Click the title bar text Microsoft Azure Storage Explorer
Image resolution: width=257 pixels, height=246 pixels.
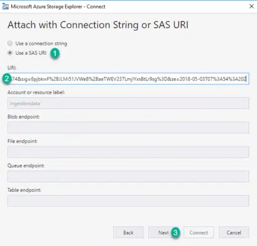(x=47, y=7)
